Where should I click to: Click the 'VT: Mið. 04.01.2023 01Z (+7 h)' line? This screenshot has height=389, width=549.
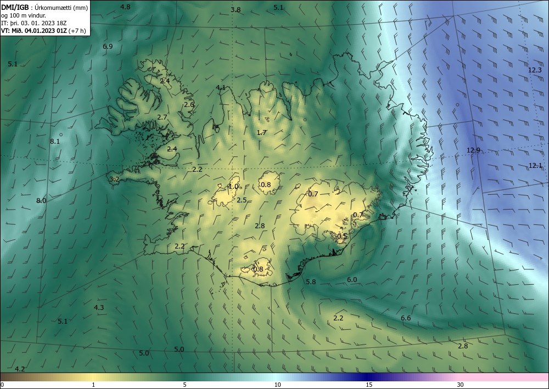(43, 31)
